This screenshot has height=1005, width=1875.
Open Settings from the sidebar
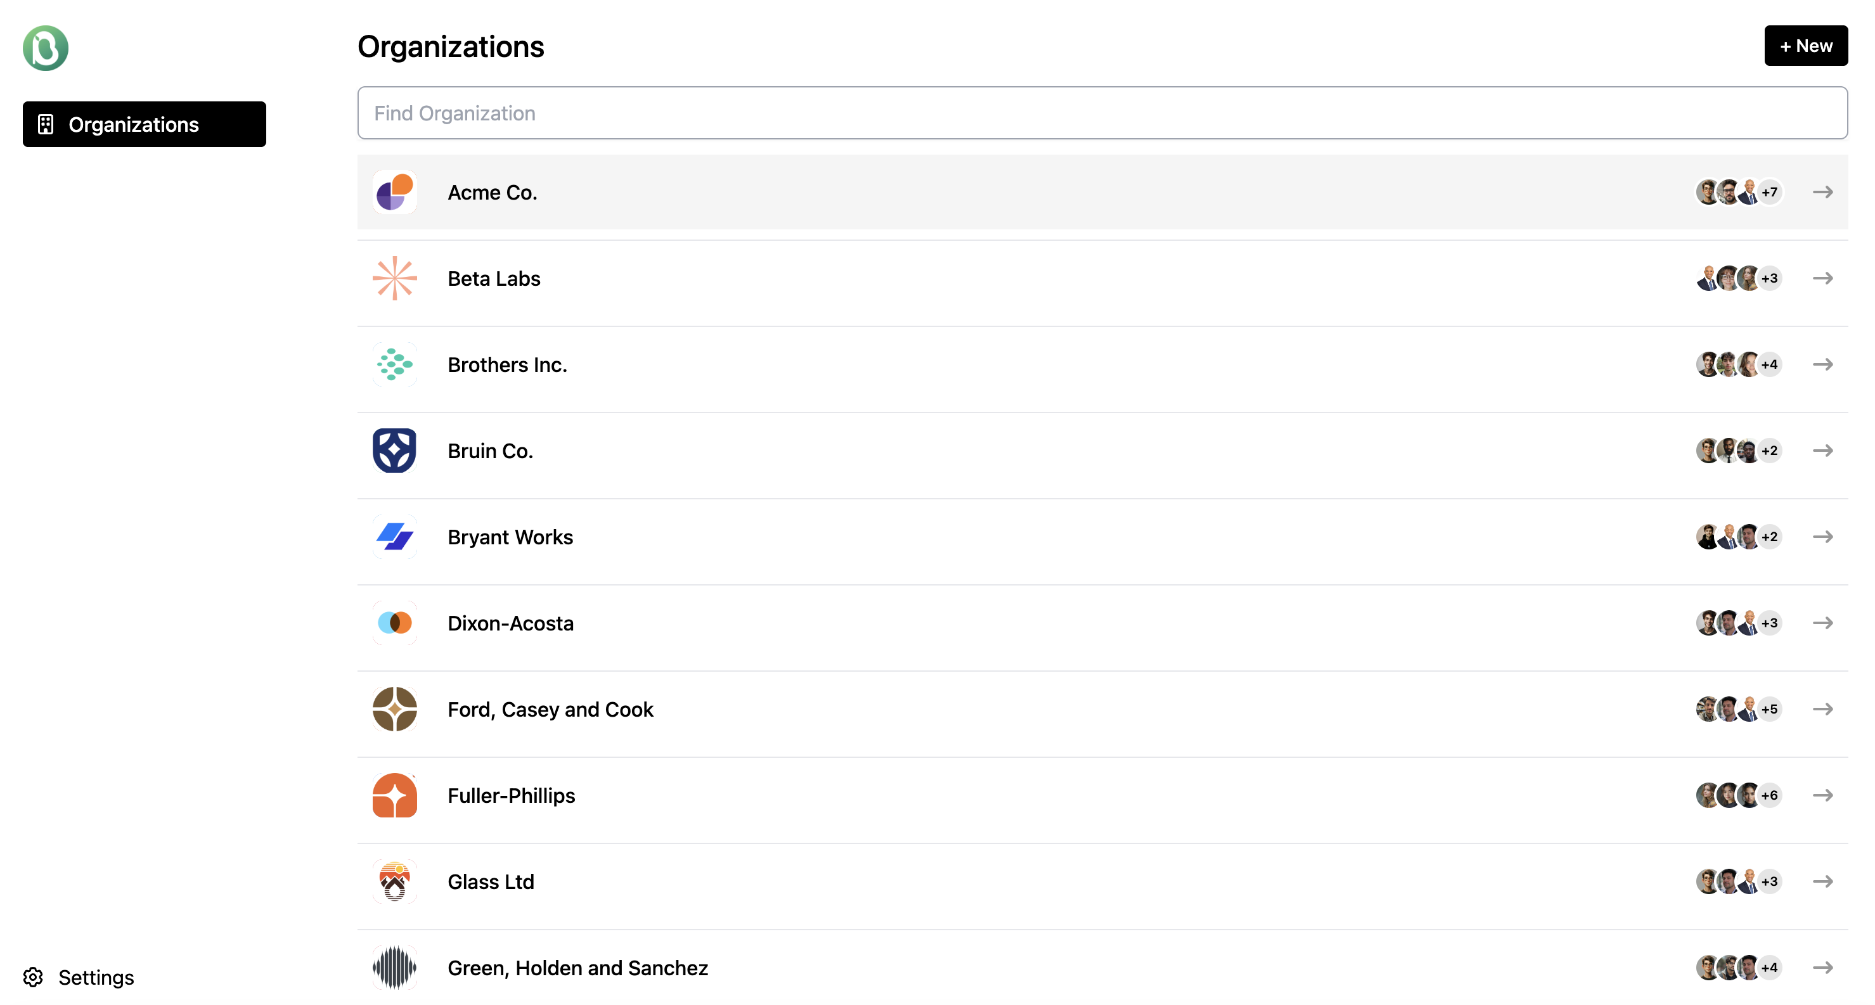[79, 976]
